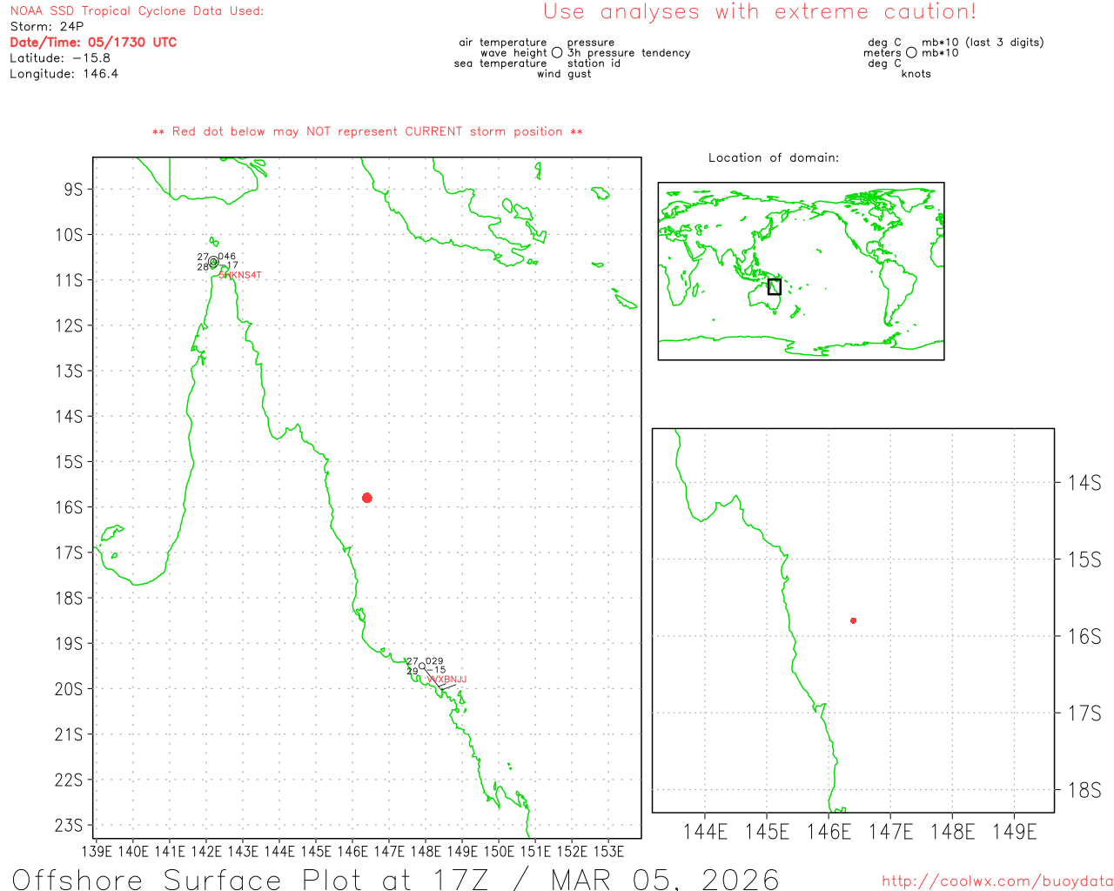Click the 'wave height' legend label
The height and width of the screenshot is (891, 1114).
[x=513, y=53]
